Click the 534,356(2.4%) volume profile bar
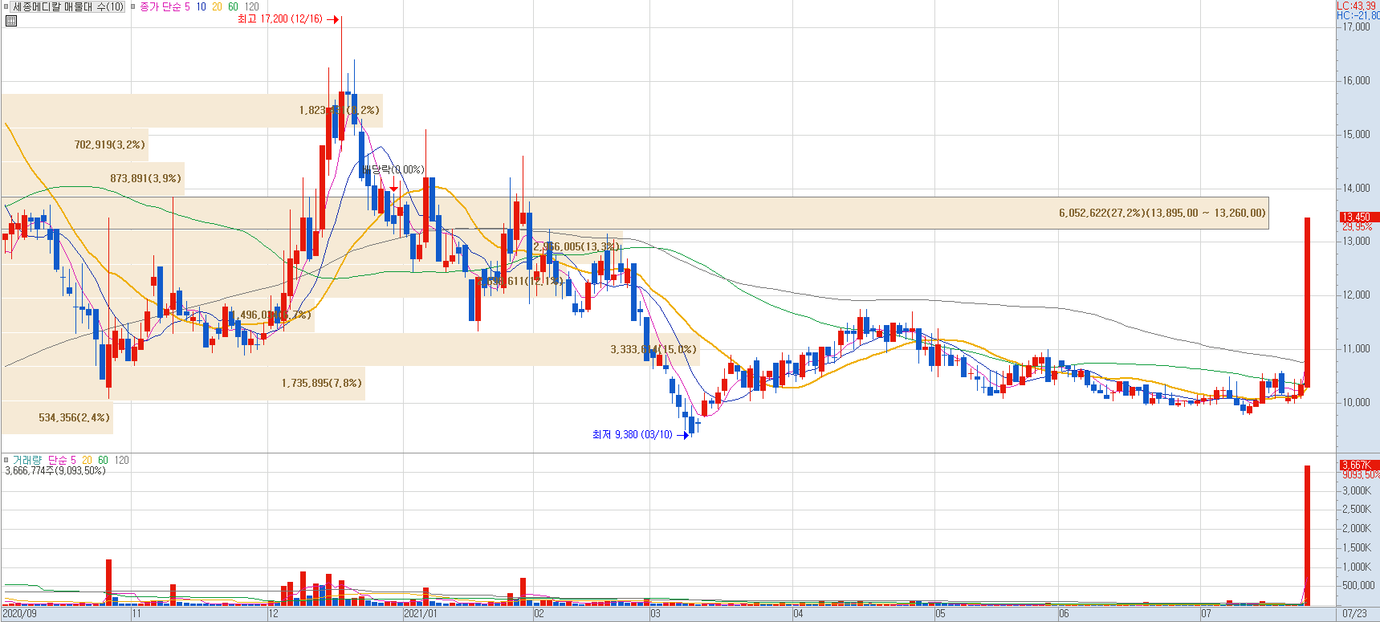Viewport: 1380px width, 622px height. pos(57,417)
